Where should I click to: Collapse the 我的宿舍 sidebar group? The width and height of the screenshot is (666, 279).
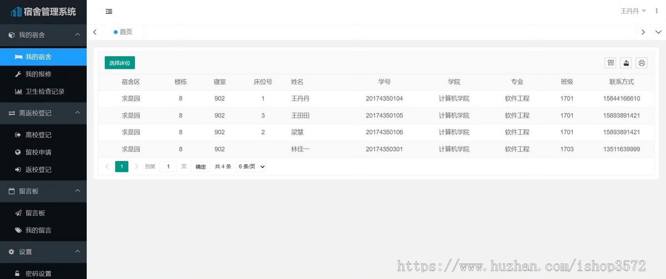[x=77, y=34]
